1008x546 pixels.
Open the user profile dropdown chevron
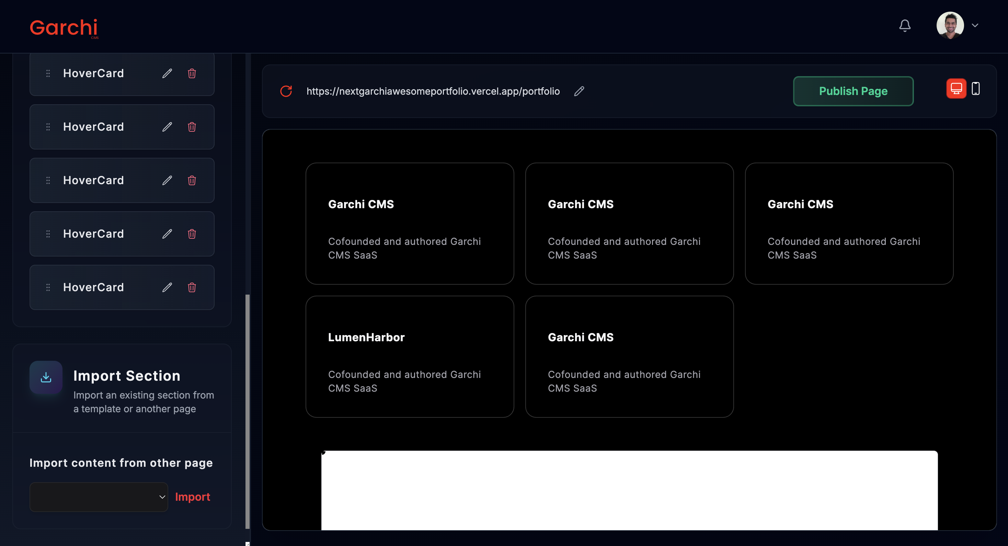975,26
